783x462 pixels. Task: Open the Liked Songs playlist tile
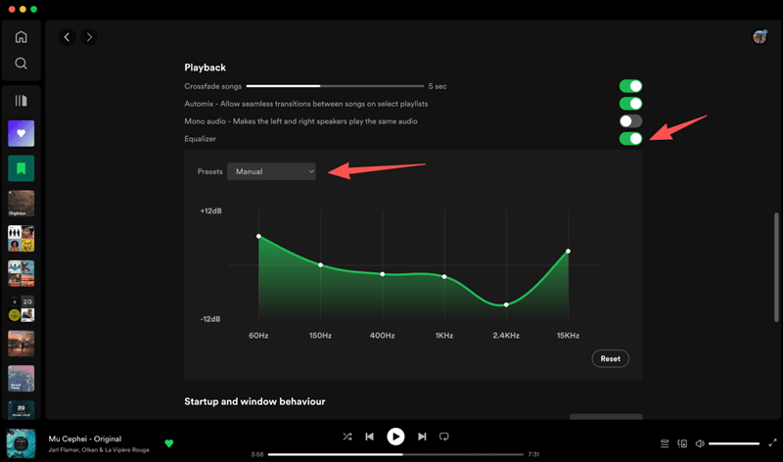point(21,133)
